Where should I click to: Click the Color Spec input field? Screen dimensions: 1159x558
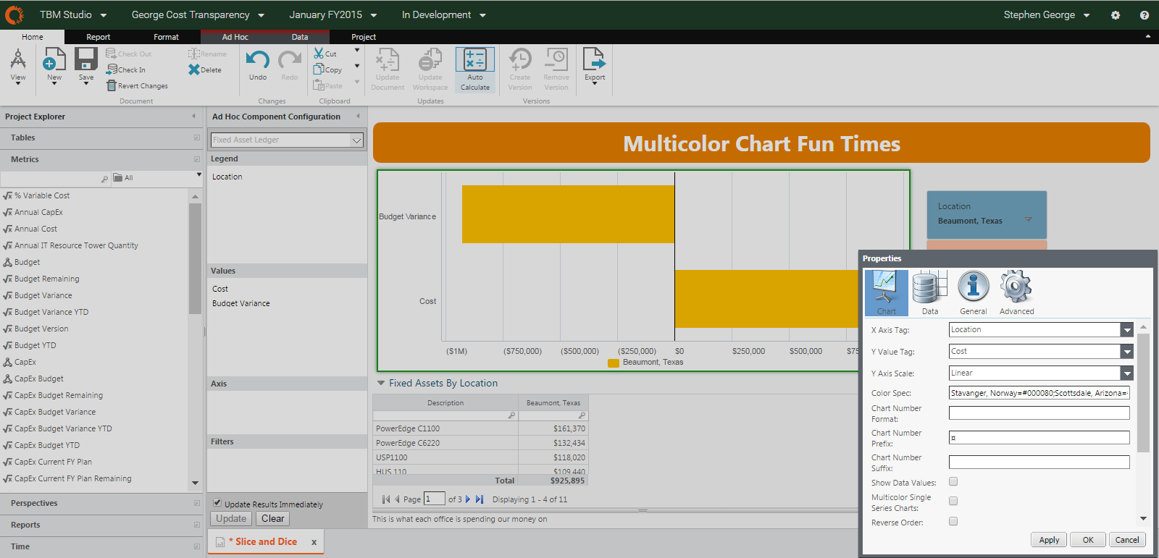tap(1039, 393)
